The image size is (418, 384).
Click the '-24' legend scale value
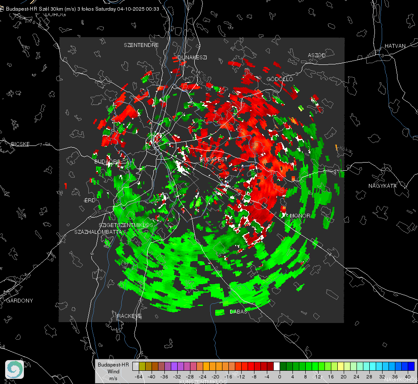point(203,377)
